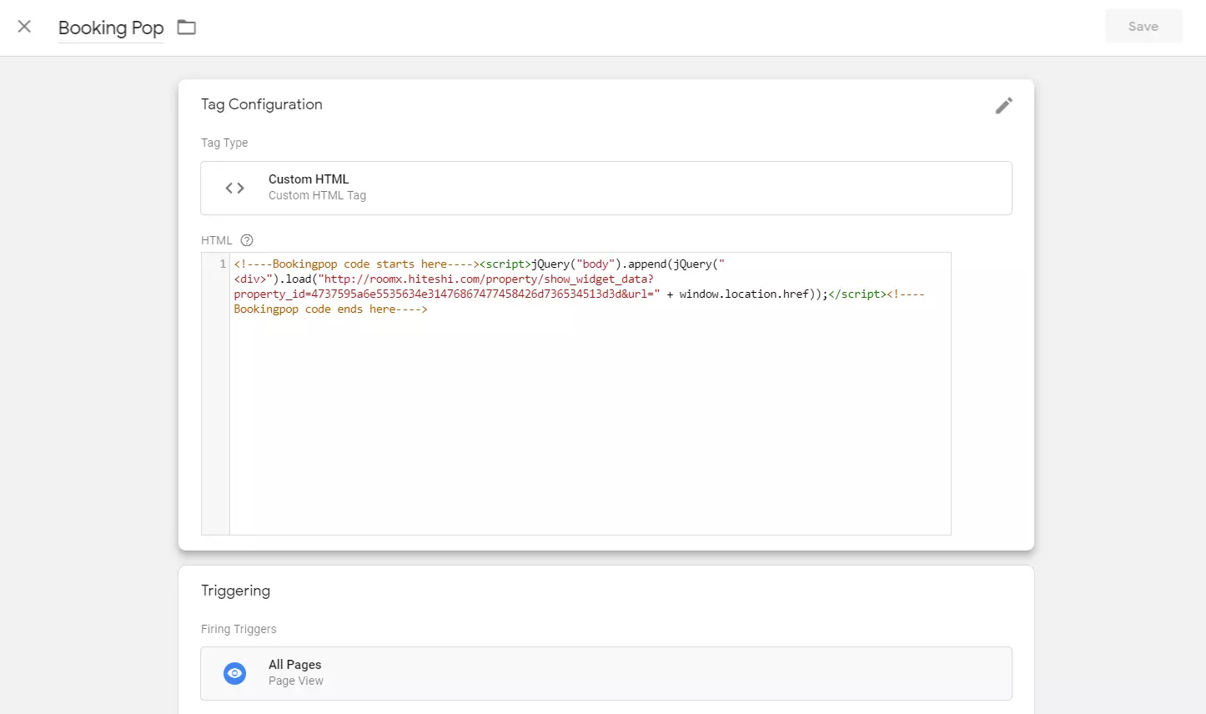This screenshot has height=714, width=1206.
Task: Select the Custom HTML tag type row
Action: coord(606,188)
